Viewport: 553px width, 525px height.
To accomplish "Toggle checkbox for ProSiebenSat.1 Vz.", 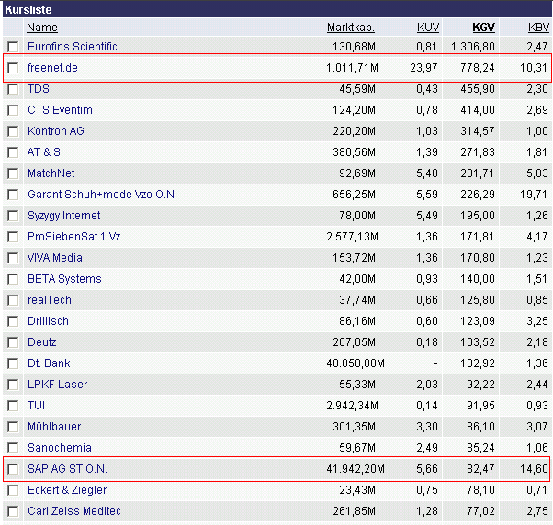I will pyautogui.click(x=13, y=237).
